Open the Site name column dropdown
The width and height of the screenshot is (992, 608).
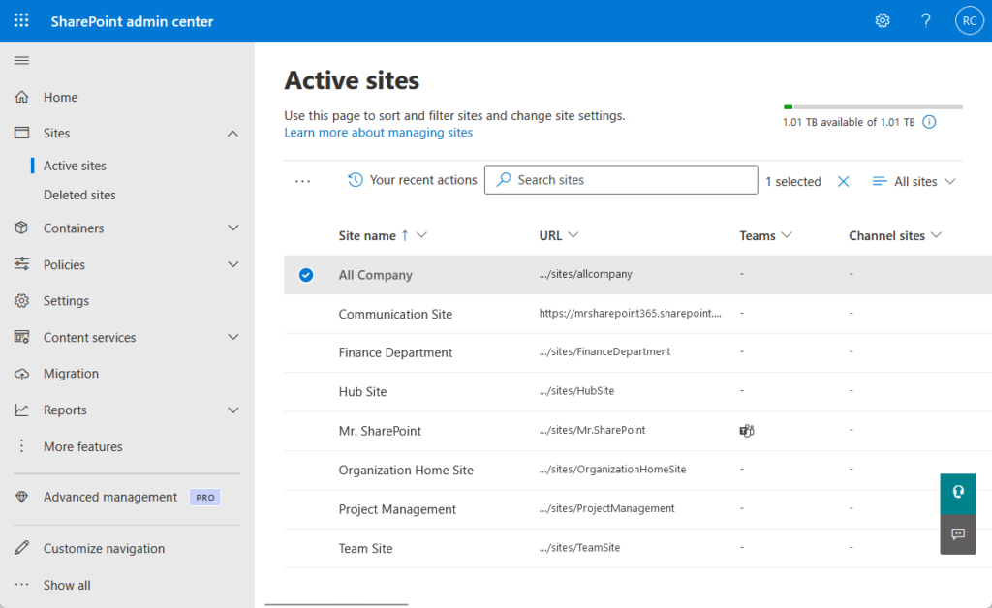[421, 235]
